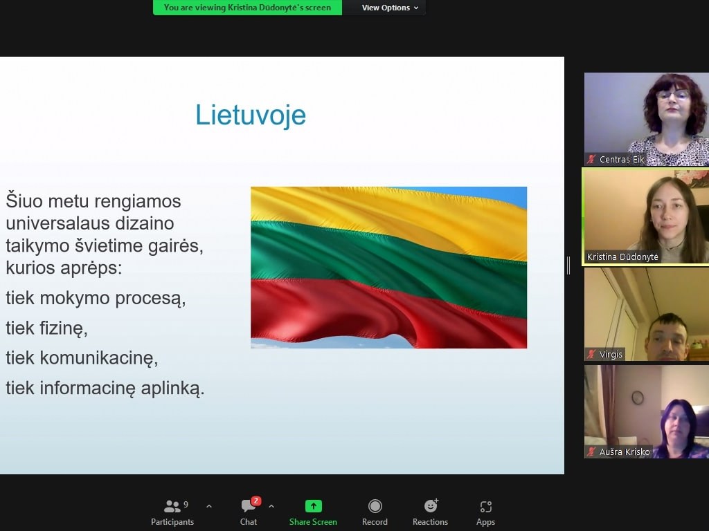Viewport: 709px width, 531px height.
Task: Click the 'You are viewing Kristina Dūdonytė's screen' banner
Action: point(247,8)
